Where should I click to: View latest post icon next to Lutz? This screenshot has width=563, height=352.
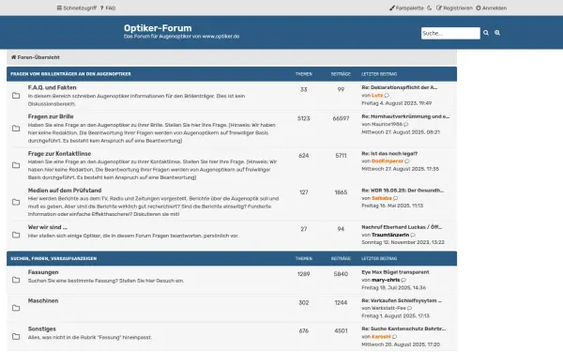click(x=387, y=96)
